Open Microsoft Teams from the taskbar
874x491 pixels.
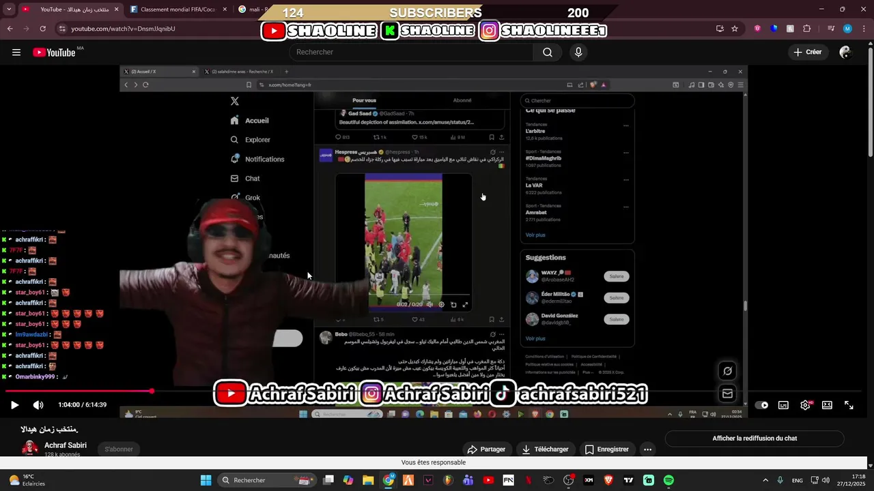click(x=468, y=480)
